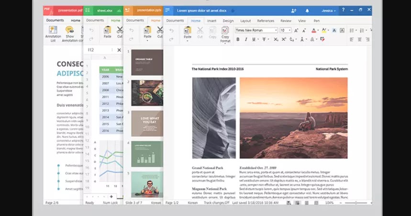Click Documents button in the word processor
Screen dimensions: 411x216
coord(175,21)
